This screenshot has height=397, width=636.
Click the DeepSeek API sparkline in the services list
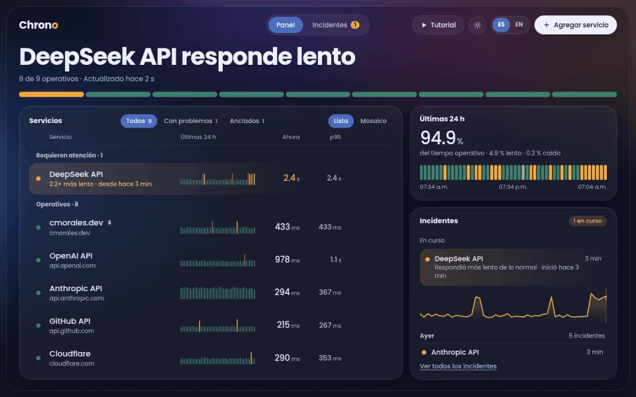pyautogui.click(x=218, y=179)
